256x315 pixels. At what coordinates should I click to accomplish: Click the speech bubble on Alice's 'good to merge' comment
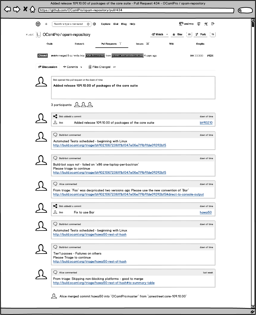coord(55,272)
